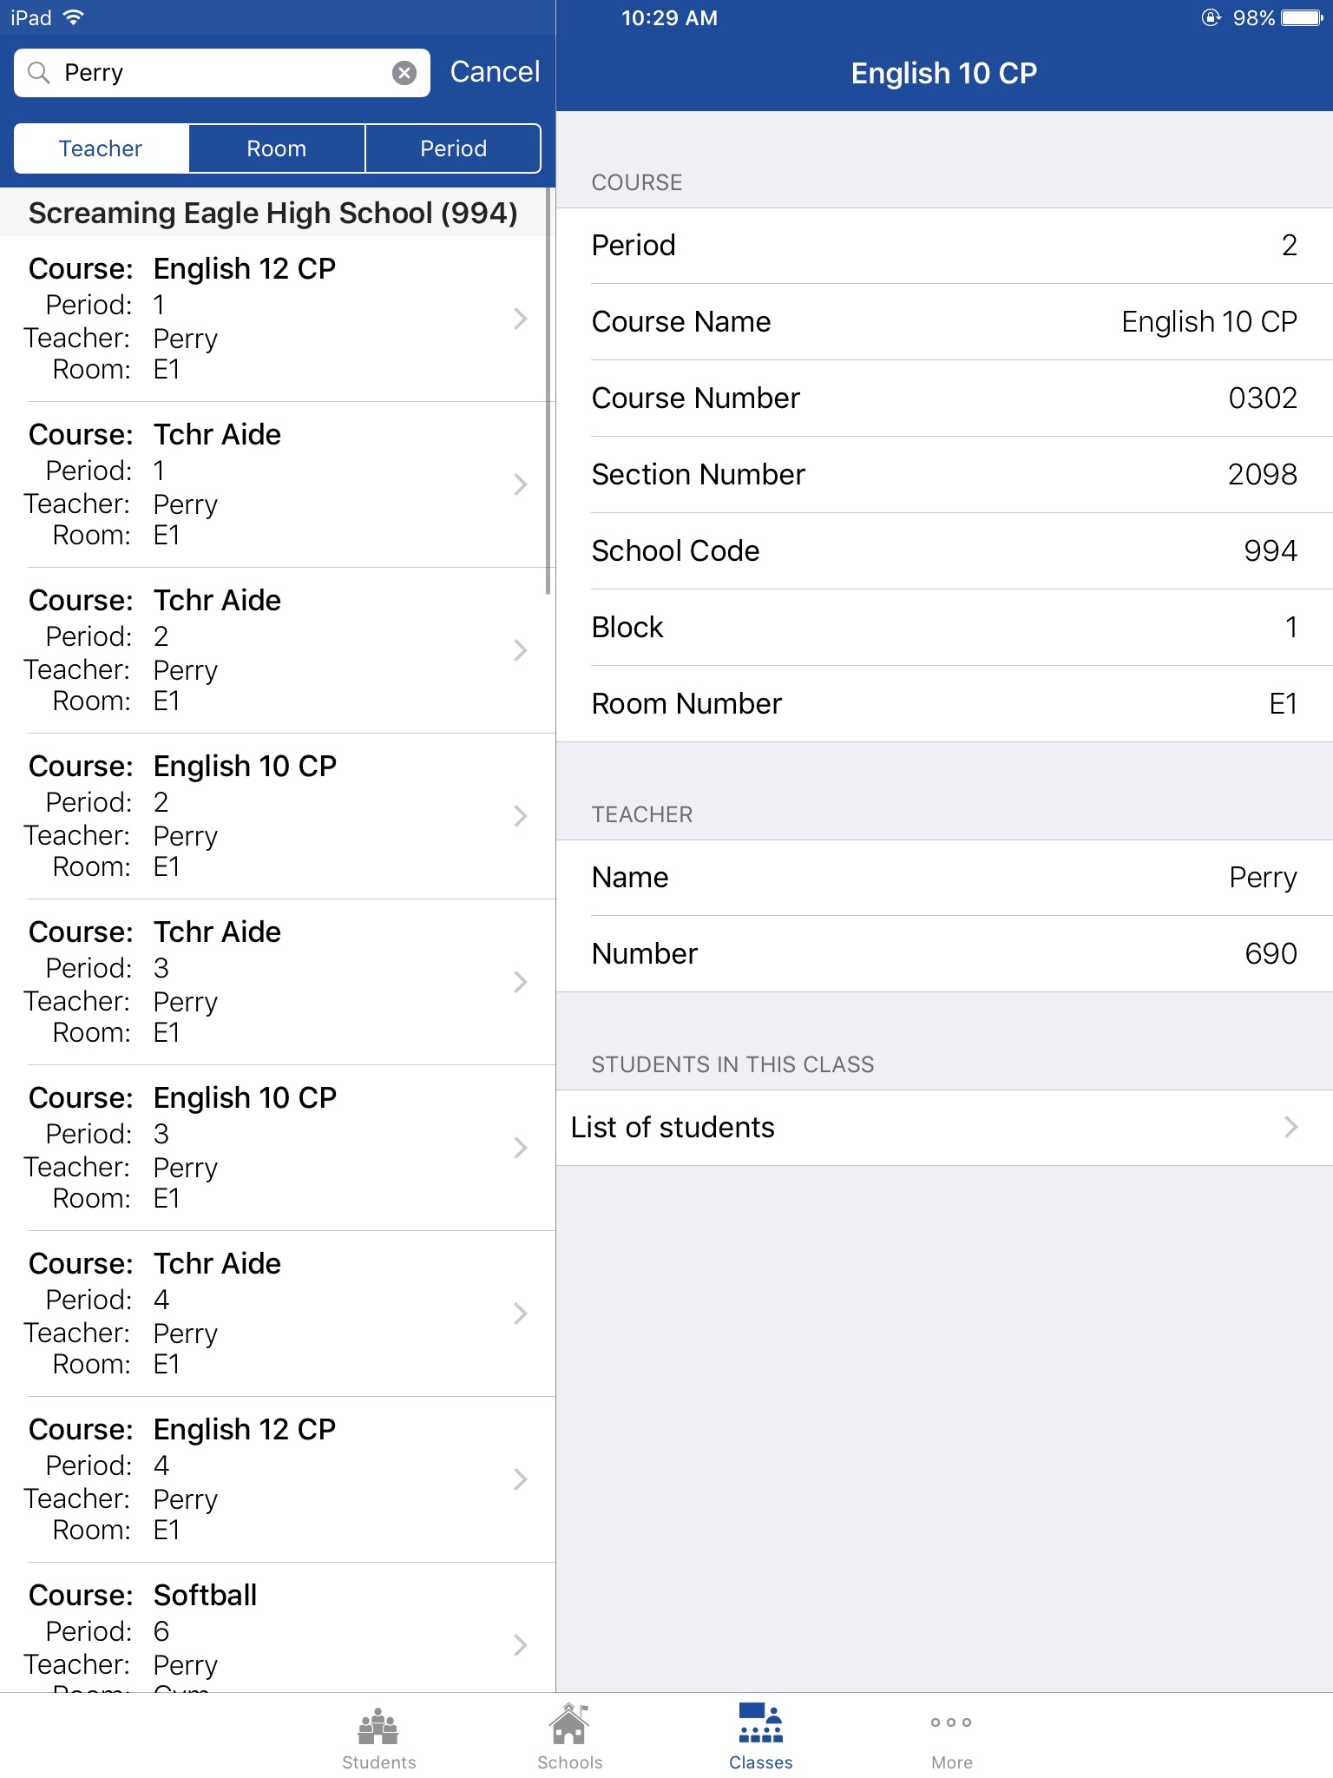Image resolution: width=1333 pixels, height=1778 pixels.
Task: Open the Schools tab icon
Action: (x=569, y=1727)
